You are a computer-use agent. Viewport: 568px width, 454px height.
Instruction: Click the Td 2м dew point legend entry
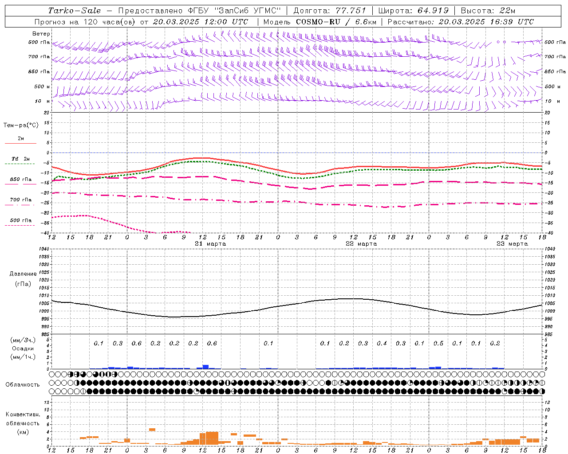pyautogui.click(x=20, y=159)
